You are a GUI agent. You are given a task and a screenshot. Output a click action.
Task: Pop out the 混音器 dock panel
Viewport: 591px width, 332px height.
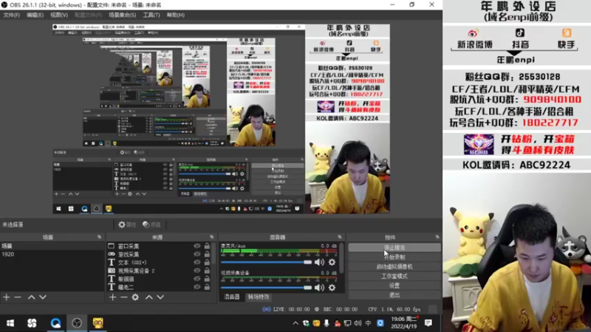point(340,237)
